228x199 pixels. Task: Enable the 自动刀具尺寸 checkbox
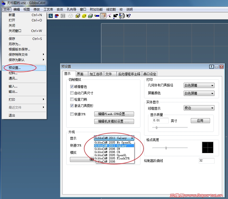coord(72,93)
